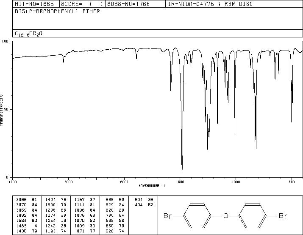Click the 50 tick label on the transmittance axis

(6, 110)
